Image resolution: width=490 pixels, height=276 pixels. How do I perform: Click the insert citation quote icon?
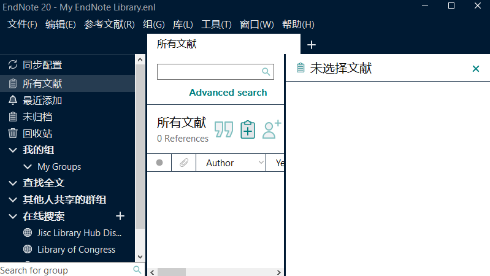[224, 129]
